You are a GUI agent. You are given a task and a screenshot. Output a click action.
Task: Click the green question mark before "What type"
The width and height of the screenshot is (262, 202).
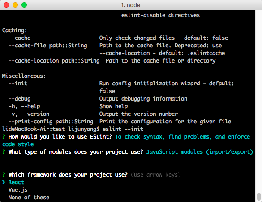pos(4,152)
